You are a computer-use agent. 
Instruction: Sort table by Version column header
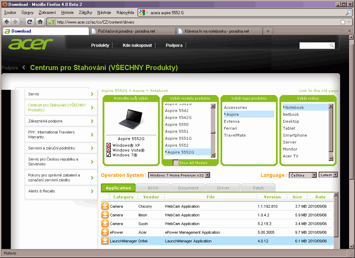tap(272, 197)
